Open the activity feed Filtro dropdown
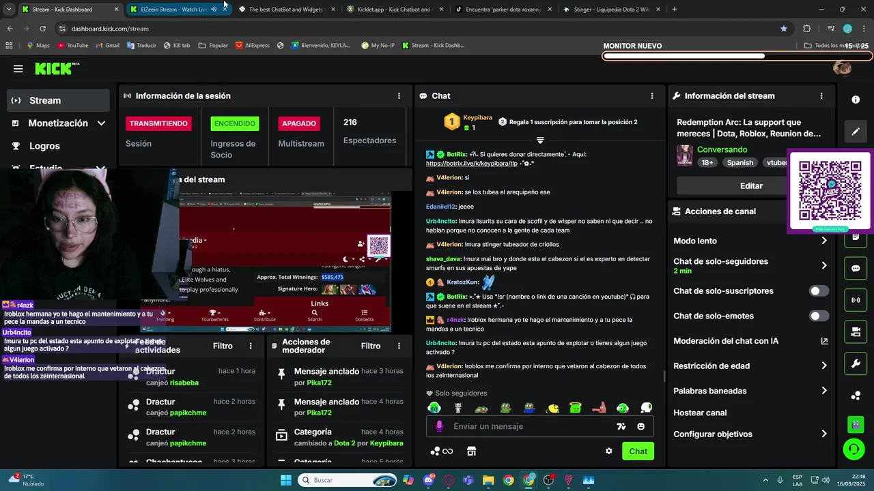Viewport: 874px width, 491px height. pyautogui.click(x=223, y=346)
